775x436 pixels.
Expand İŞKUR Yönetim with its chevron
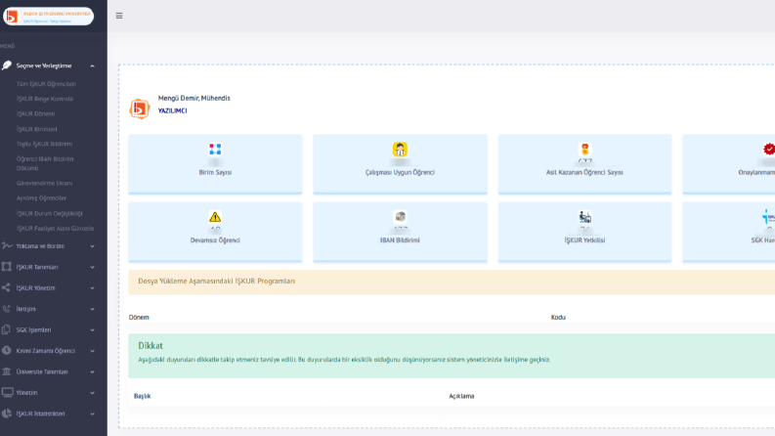click(x=93, y=288)
